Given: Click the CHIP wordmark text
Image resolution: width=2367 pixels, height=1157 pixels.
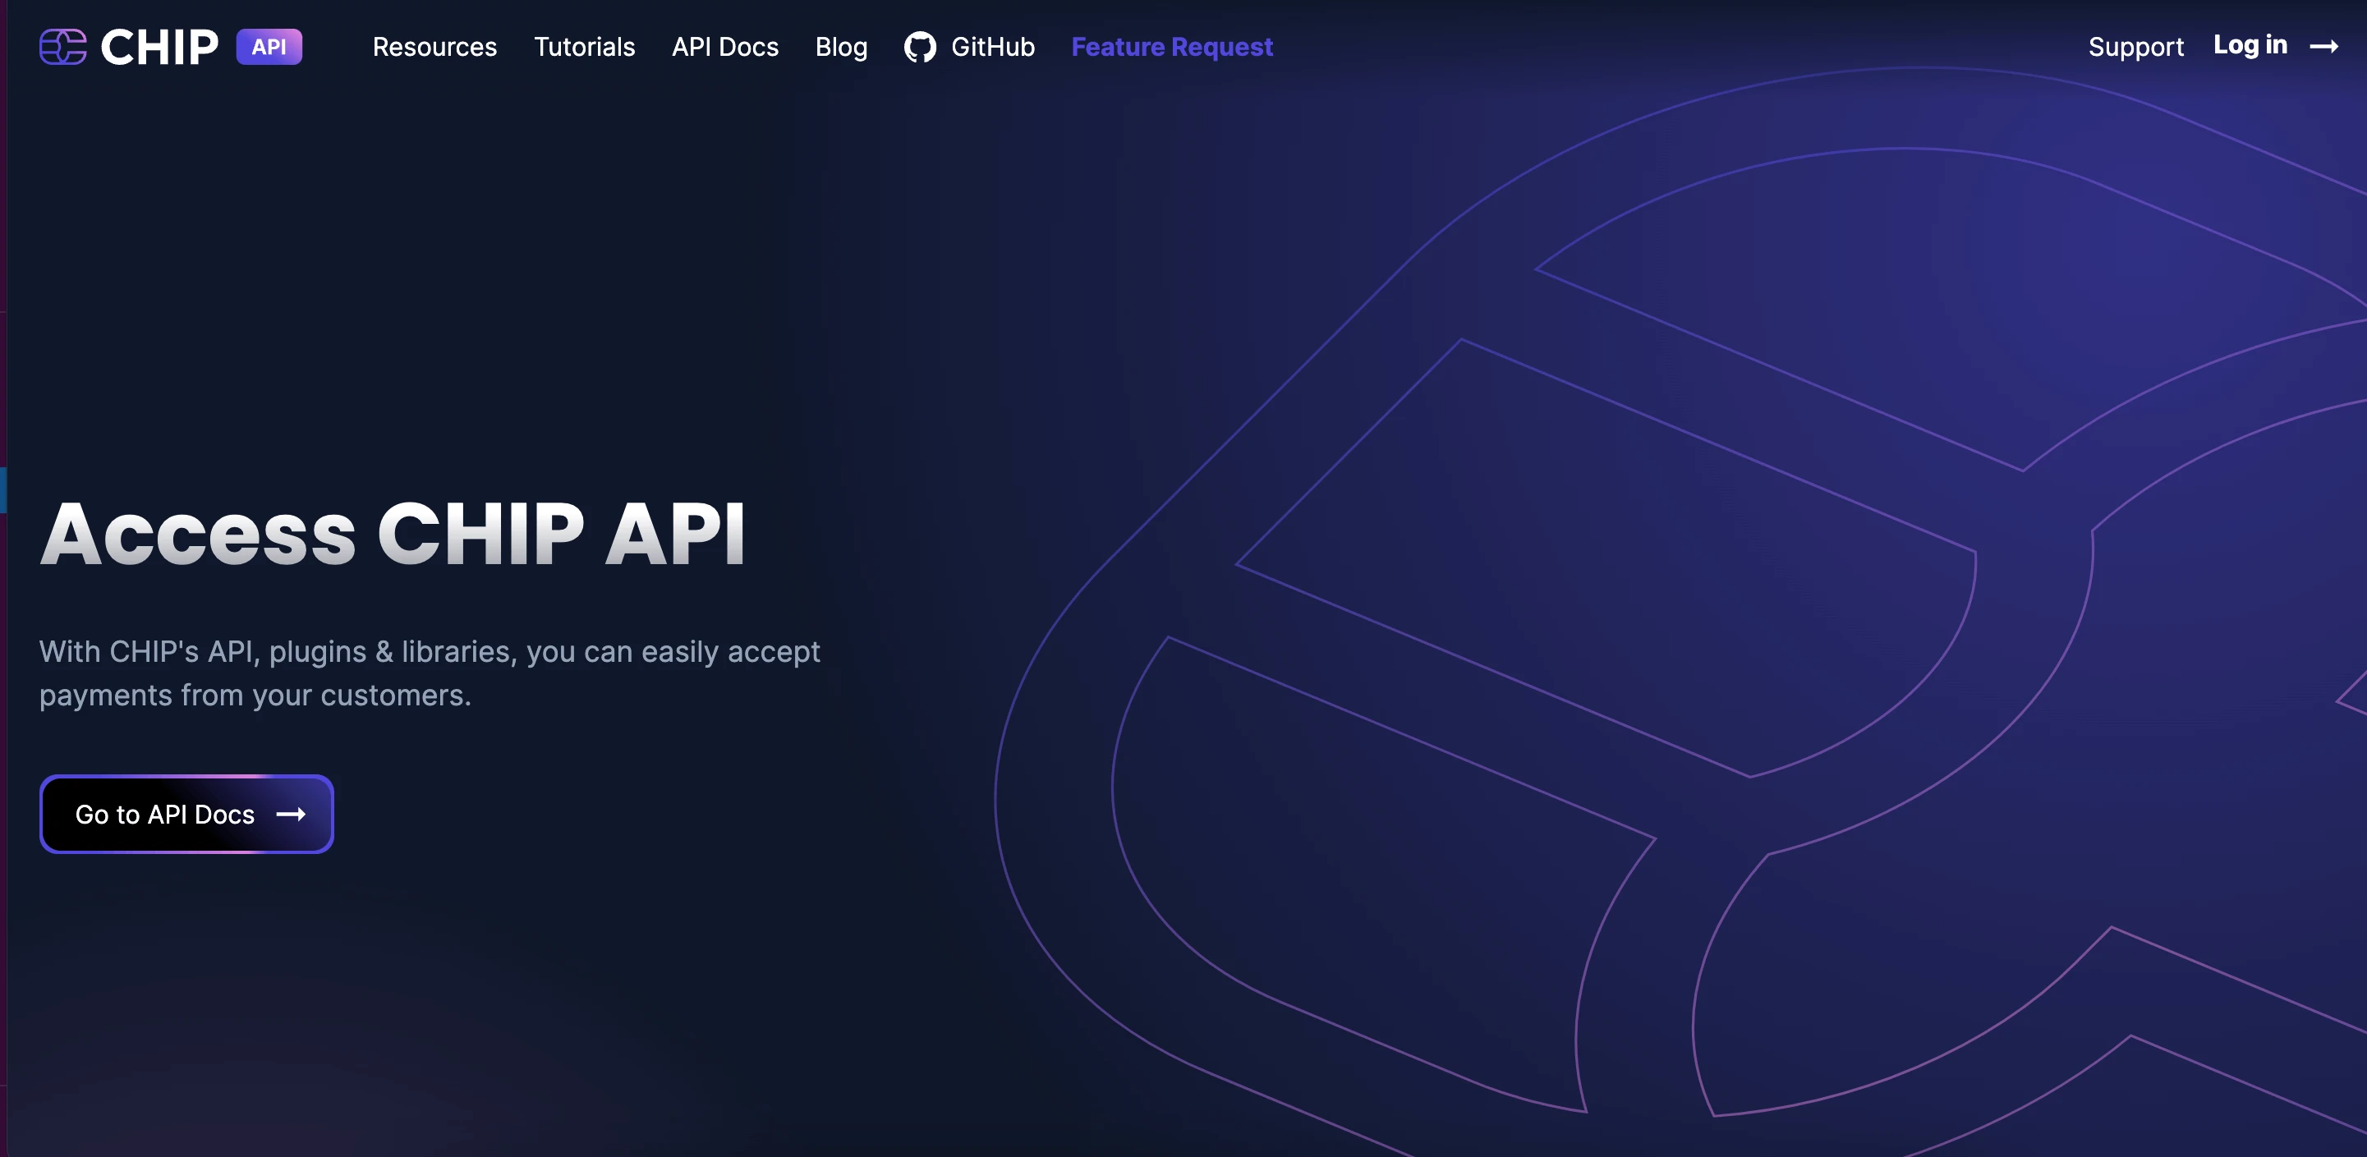Looking at the screenshot, I should point(159,47).
